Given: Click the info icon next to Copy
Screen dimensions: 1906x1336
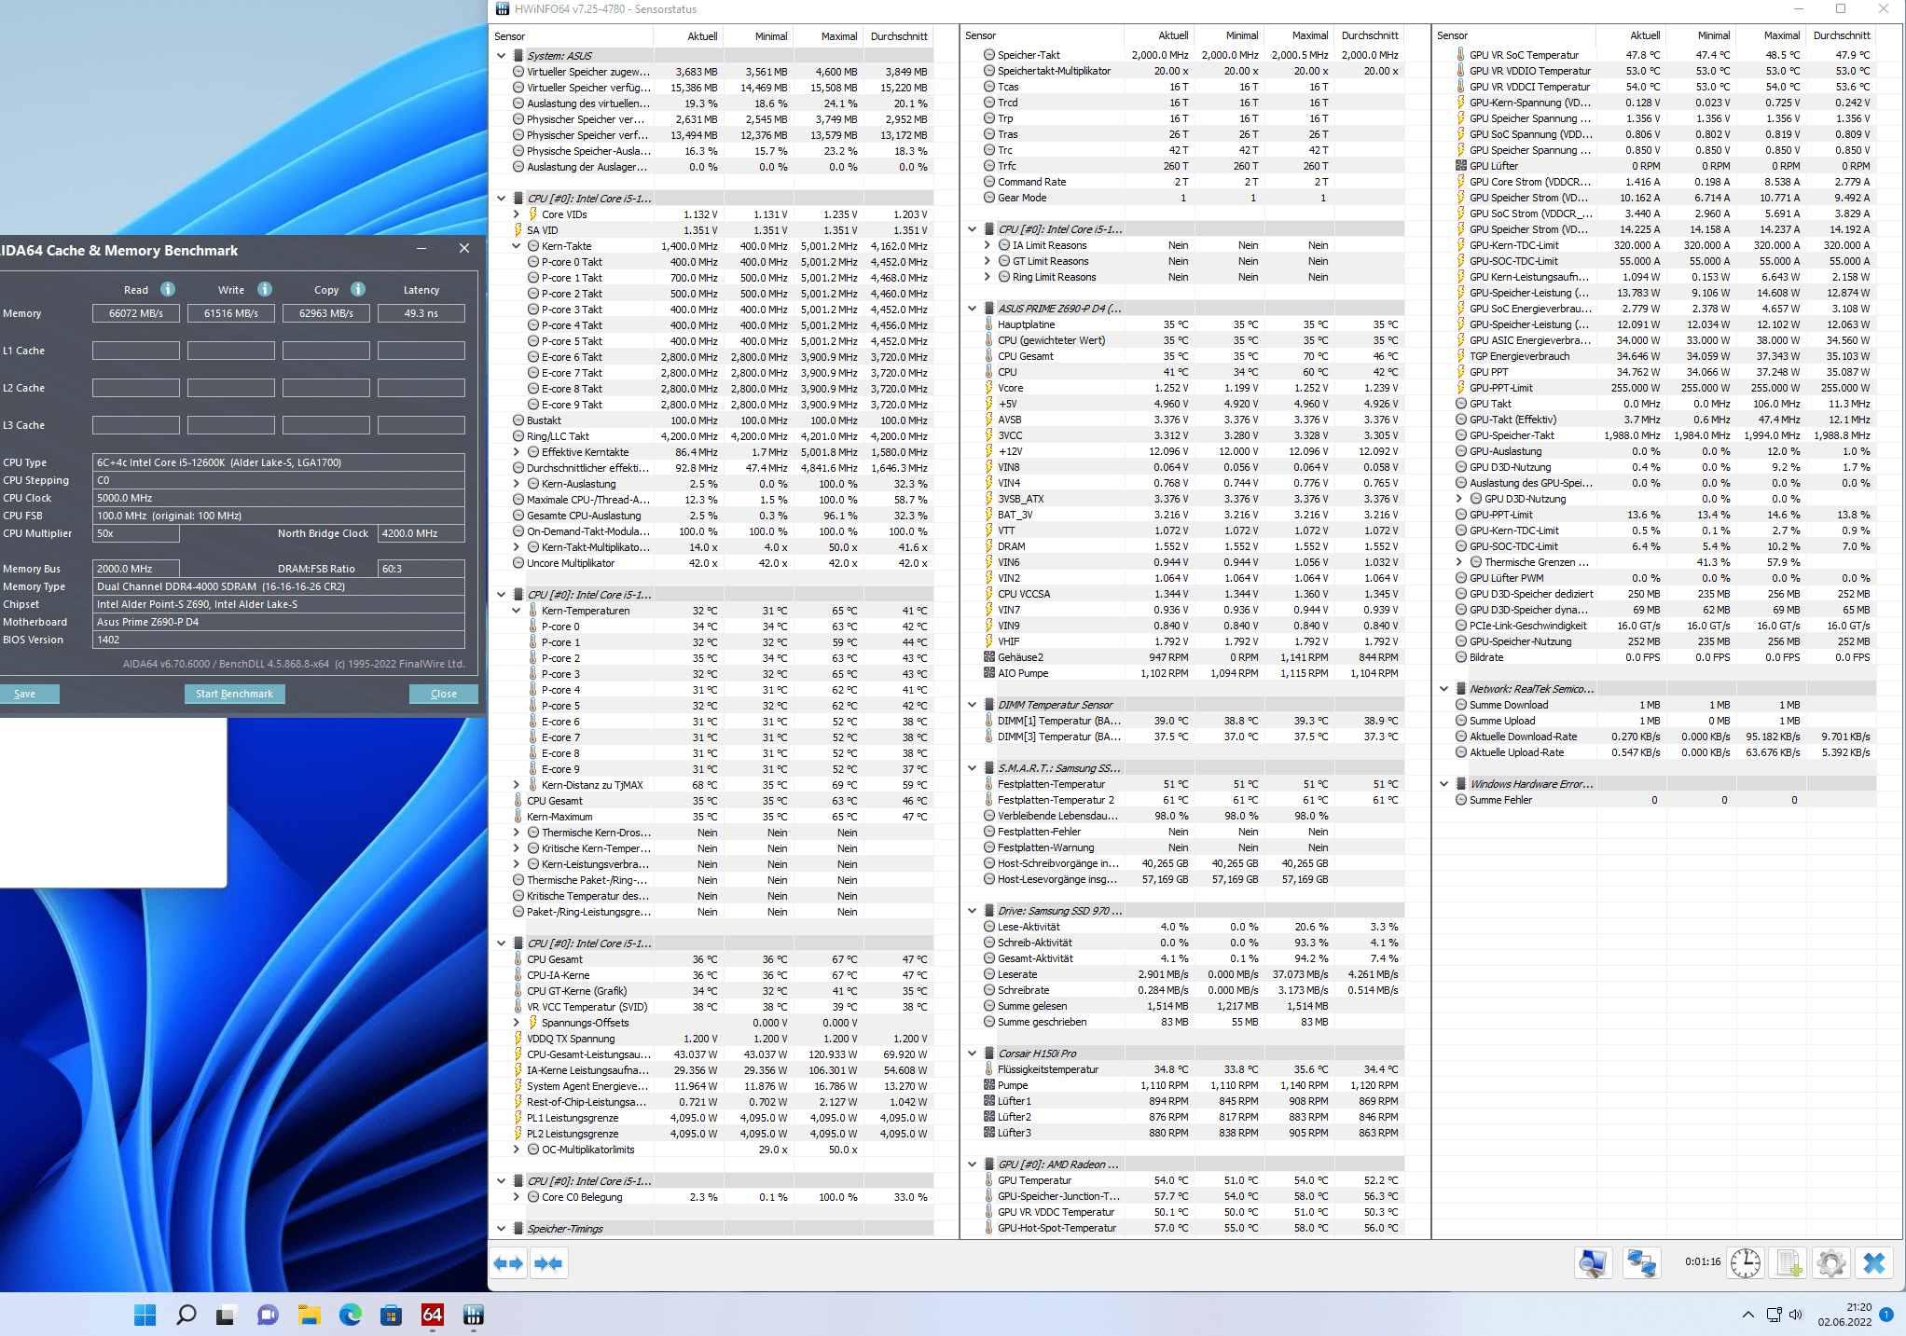Looking at the screenshot, I should tap(358, 289).
